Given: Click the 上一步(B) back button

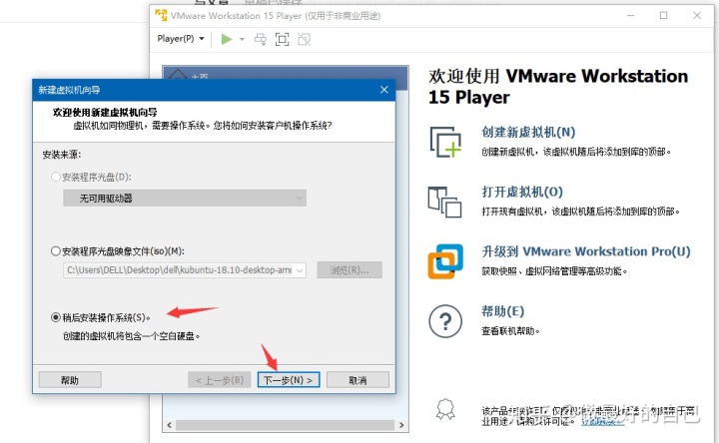Looking at the screenshot, I should [x=219, y=380].
